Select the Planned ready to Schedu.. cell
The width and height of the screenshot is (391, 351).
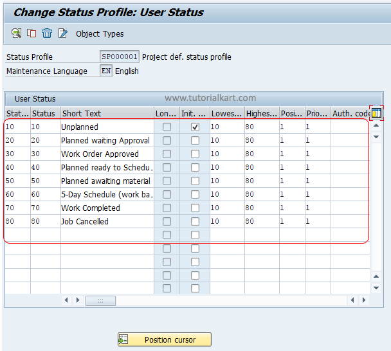coord(107,167)
